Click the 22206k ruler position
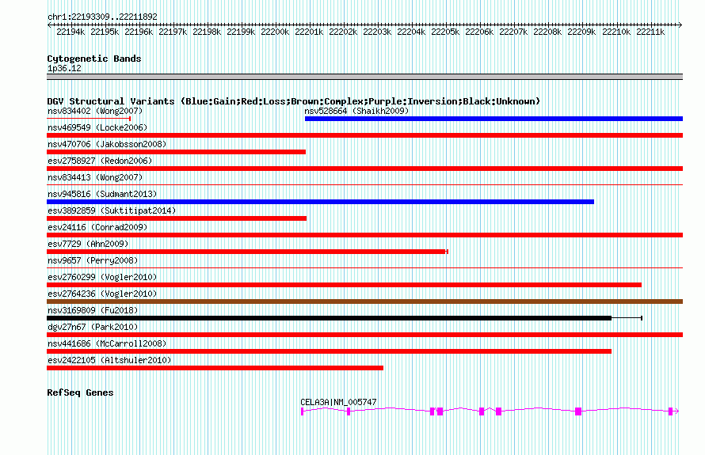Screen dimensions: 705x455 478,32
